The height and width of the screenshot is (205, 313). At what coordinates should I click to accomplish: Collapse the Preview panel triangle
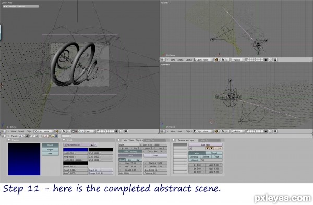coord(9,140)
